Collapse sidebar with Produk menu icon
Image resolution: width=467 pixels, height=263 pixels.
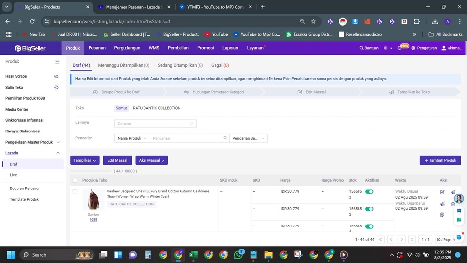[x=57, y=62]
